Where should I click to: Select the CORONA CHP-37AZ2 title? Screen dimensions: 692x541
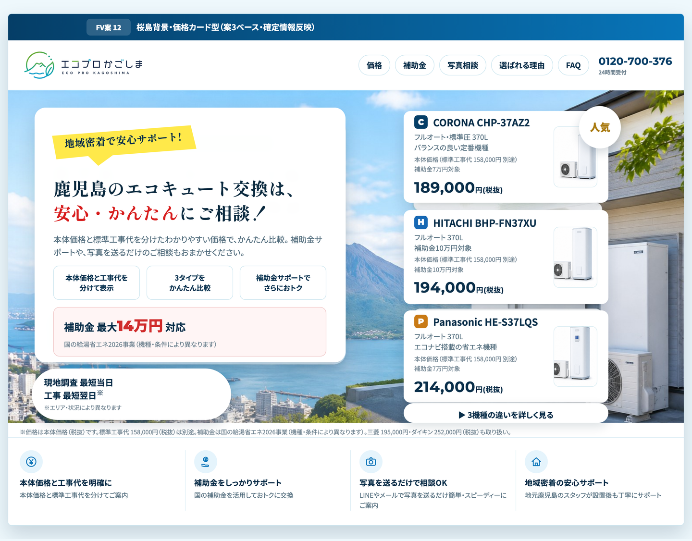tap(481, 123)
